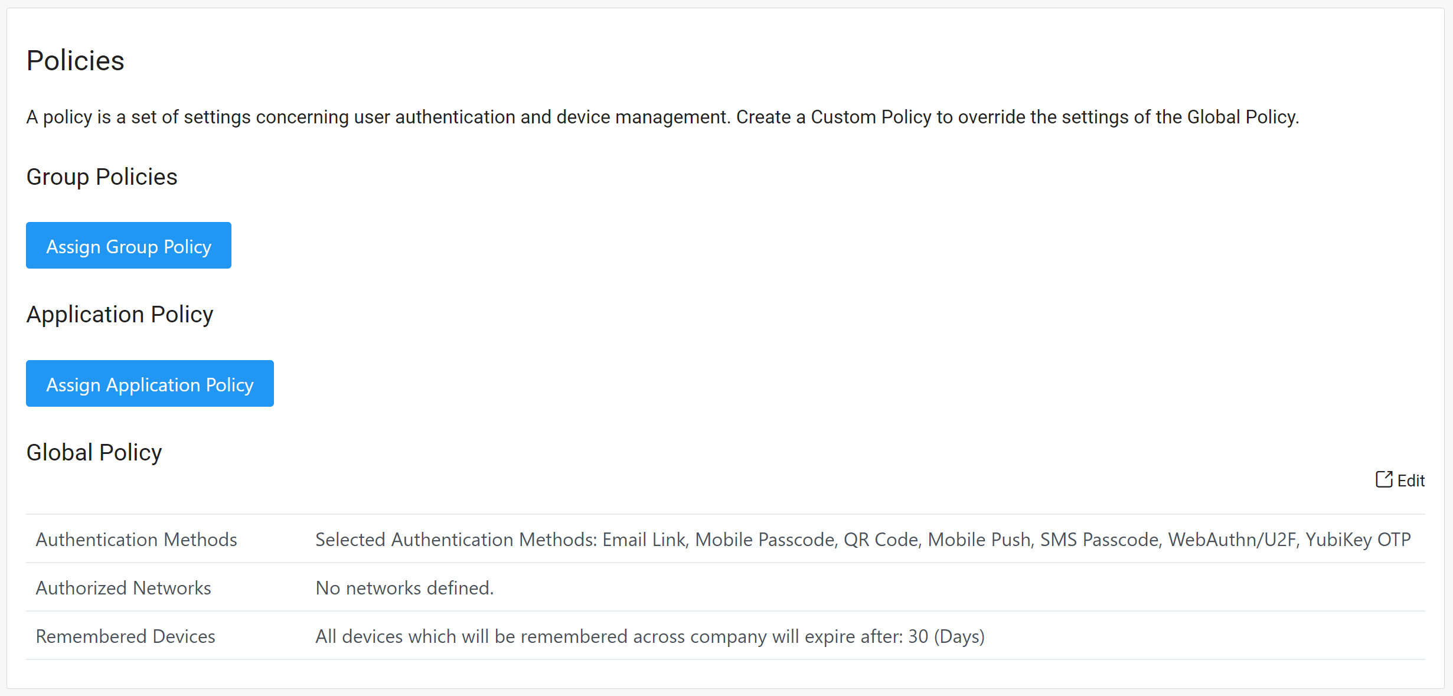Select the Authentication Methods row label
This screenshot has width=1453, height=696.
(136, 540)
